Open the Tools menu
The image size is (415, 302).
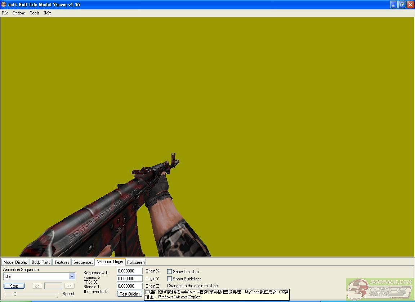coord(35,13)
